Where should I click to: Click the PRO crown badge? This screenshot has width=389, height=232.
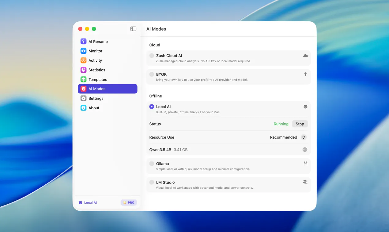coord(129,203)
